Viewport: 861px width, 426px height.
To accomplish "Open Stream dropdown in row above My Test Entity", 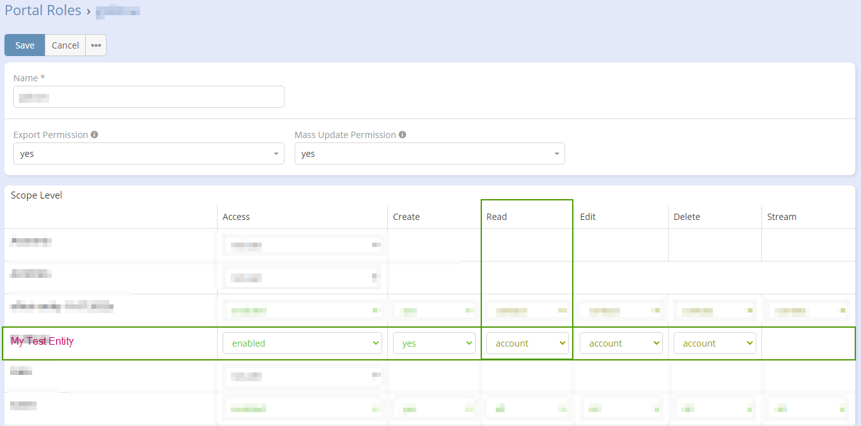I will point(807,311).
